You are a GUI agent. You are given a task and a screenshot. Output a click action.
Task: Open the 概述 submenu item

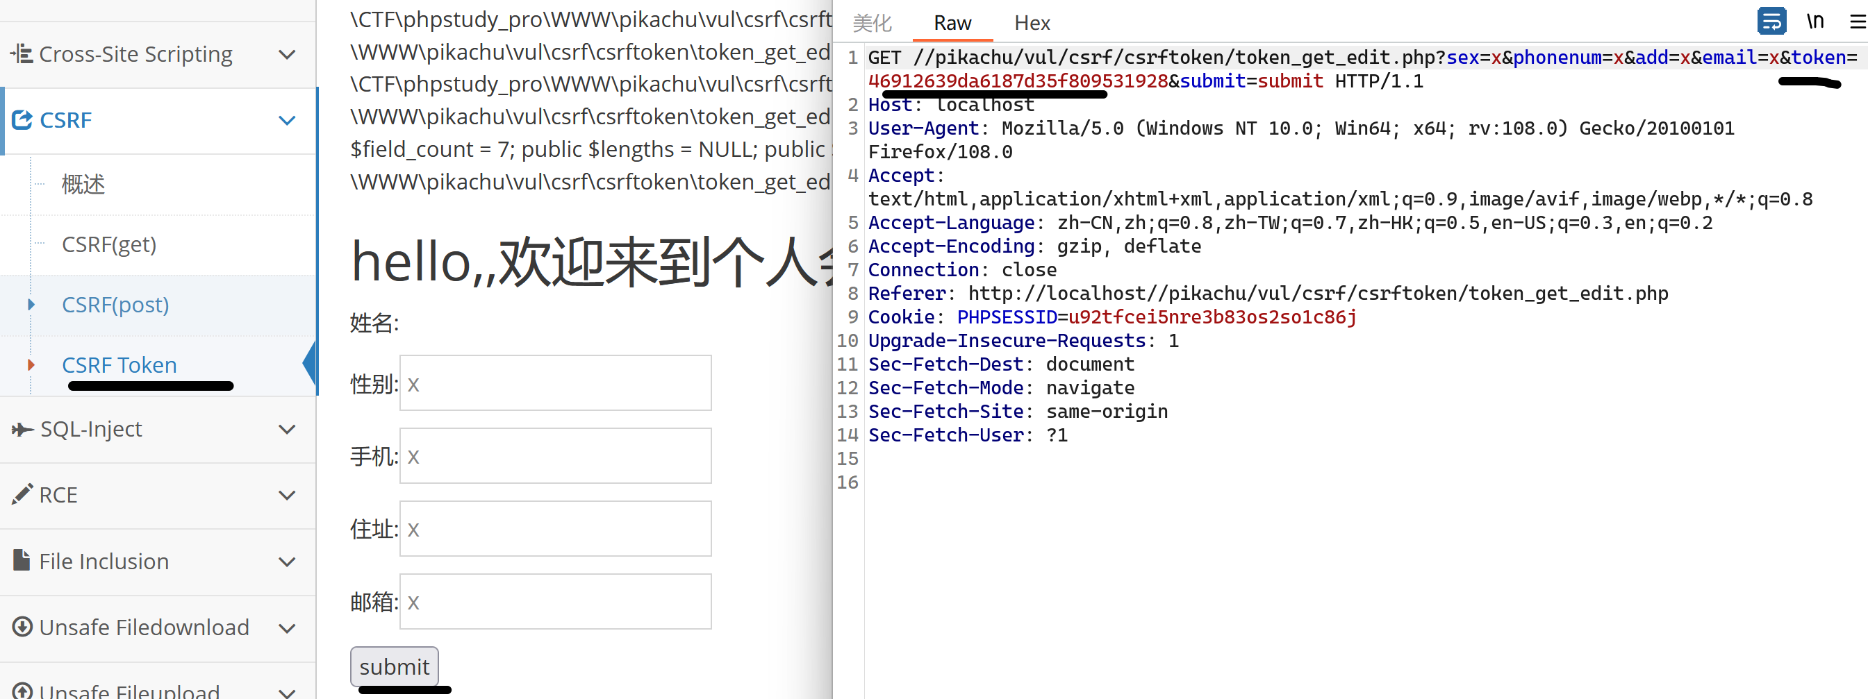(x=83, y=184)
